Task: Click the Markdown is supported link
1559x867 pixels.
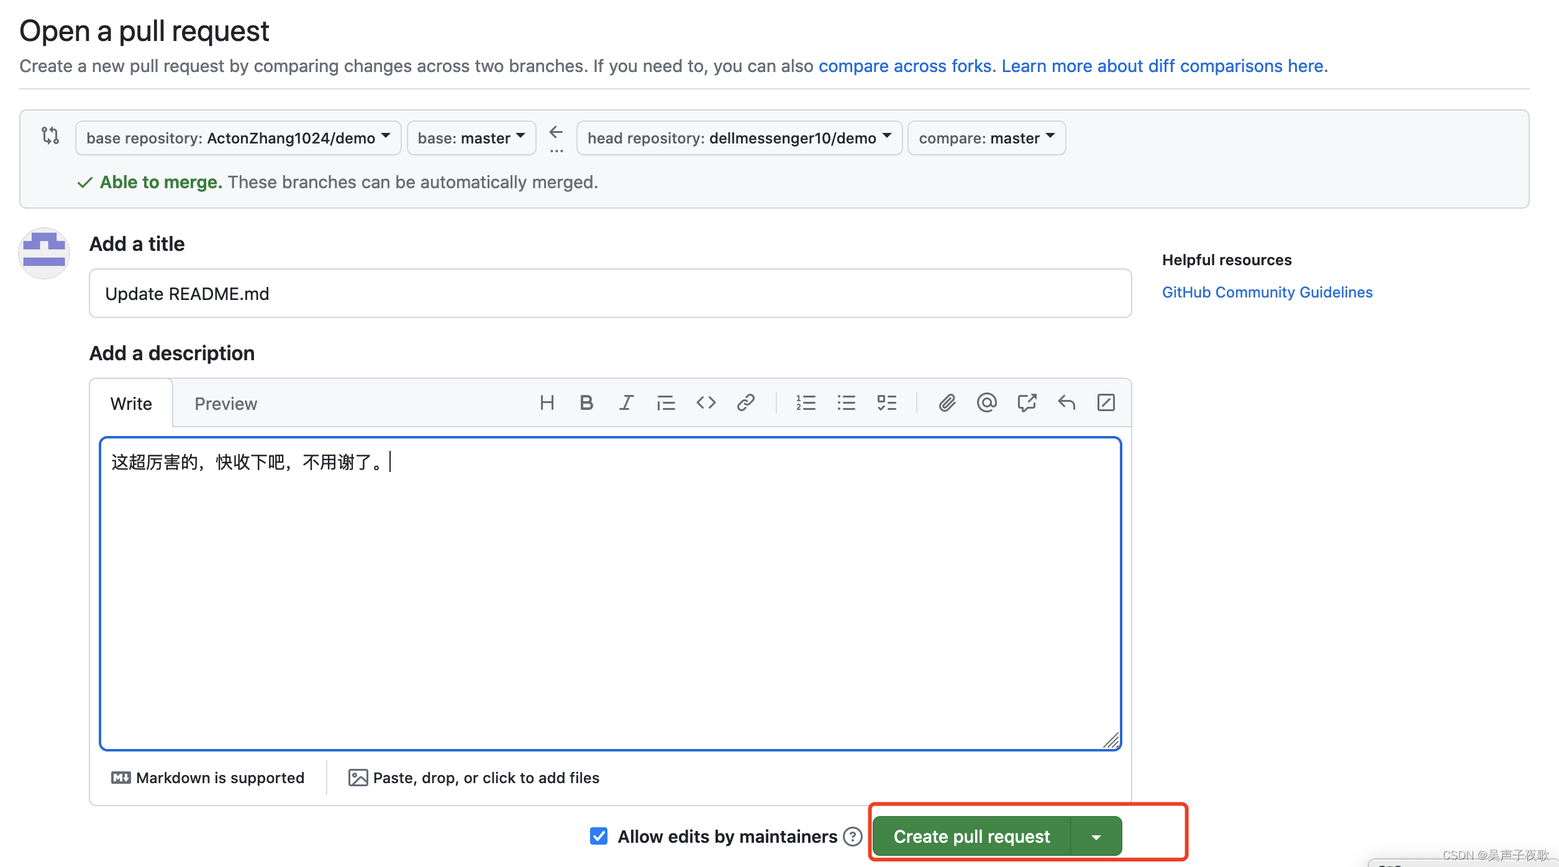Action: click(207, 778)
